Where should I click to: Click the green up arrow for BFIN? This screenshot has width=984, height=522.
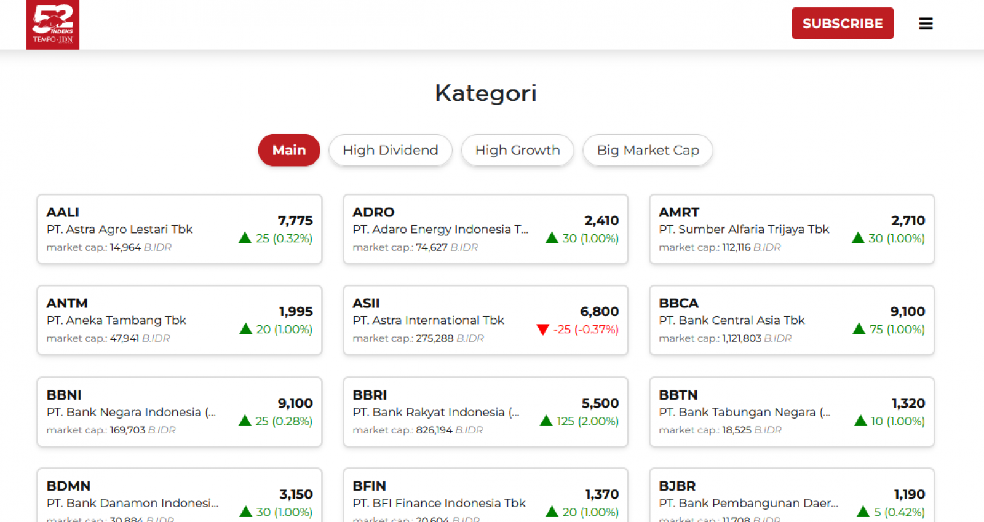(x=552, y=512)
